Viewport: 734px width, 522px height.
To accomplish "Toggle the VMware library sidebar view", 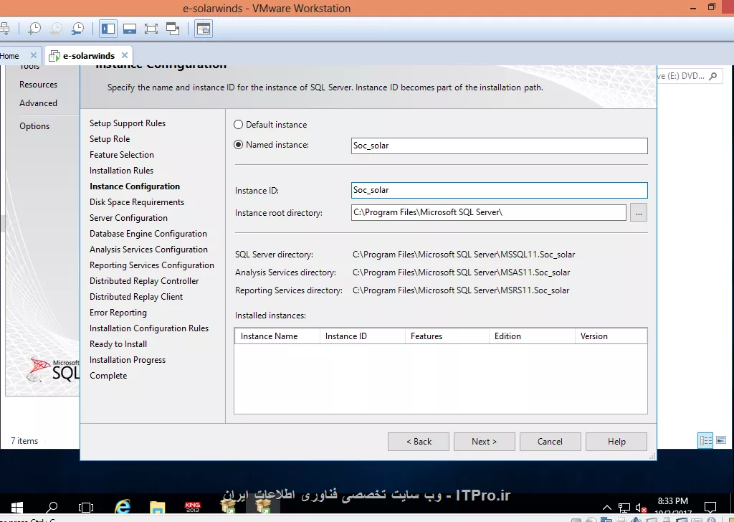I will click(x=108, y=29).
